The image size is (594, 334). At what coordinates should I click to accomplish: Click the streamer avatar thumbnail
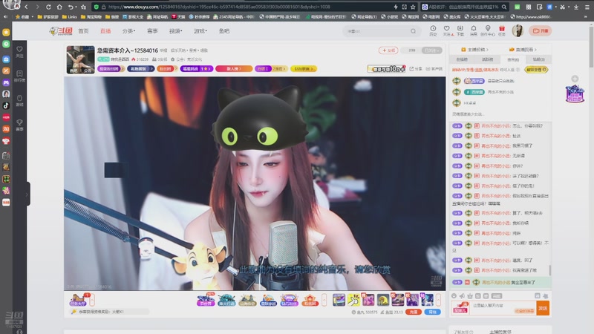coord(80,60)
